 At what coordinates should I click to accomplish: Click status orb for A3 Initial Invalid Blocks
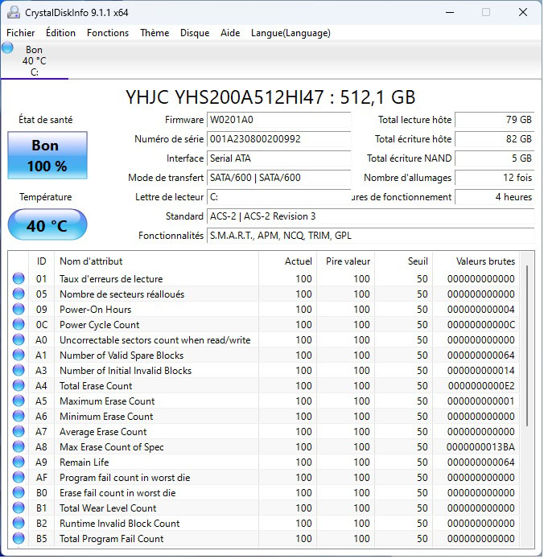[19, 371]
